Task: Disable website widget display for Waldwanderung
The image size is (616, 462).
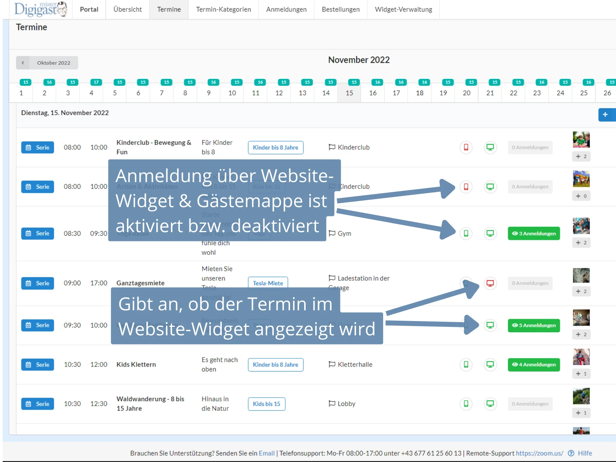Action: 490,404
